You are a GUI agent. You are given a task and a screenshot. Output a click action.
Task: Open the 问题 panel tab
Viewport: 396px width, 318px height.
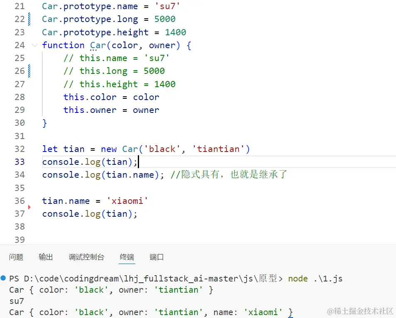tap(16, 257)
